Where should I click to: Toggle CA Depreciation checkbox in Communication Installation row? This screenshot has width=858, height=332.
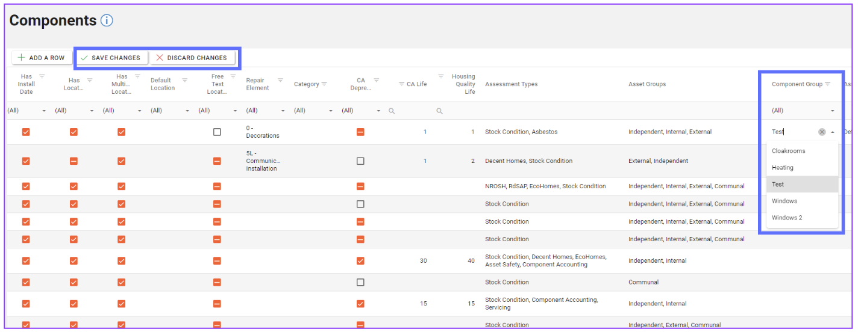pyautogui.click(x=360, y=161)
